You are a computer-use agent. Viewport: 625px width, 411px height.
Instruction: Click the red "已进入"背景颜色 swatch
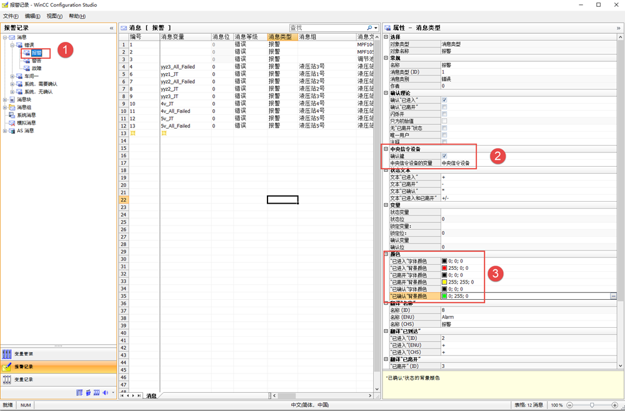(x=444, y=268)
